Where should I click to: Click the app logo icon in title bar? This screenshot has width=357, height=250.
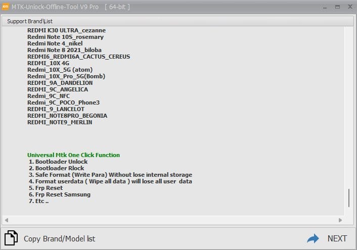coord(6,7)
